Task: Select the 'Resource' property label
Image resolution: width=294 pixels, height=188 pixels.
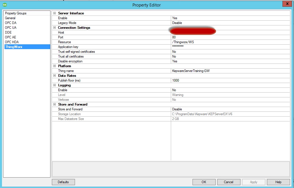Action: click(65, 42)
